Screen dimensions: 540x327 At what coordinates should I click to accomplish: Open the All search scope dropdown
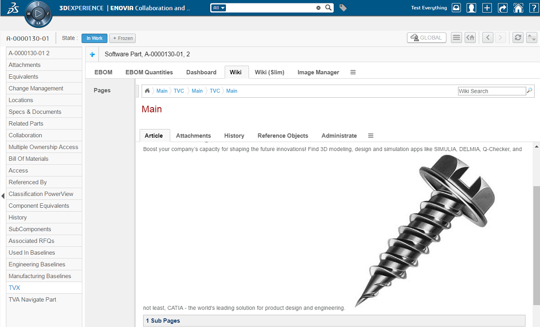(x=219, y=8)
